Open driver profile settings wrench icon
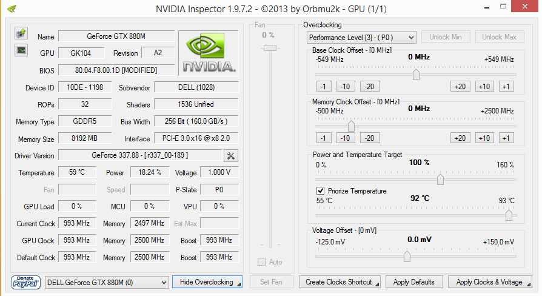This screenshot has height=296, width=542. [231, 156]
